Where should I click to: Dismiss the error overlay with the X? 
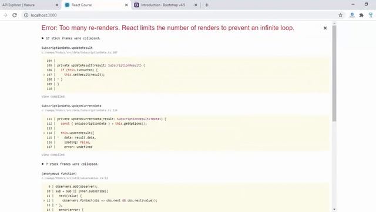pyautogui.click(x=325, y=28)
